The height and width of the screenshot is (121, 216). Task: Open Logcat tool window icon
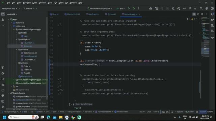(x=3, y=85)
